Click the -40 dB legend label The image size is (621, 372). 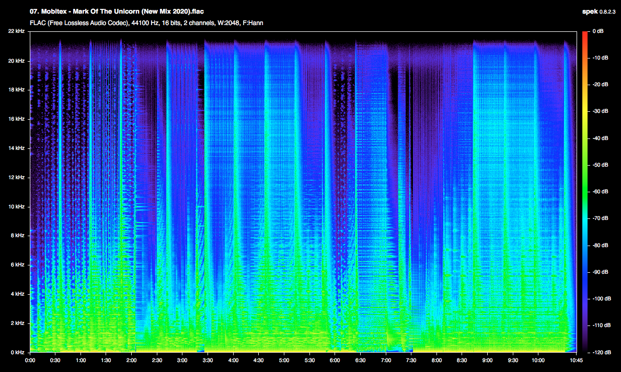tap(600, 138)
